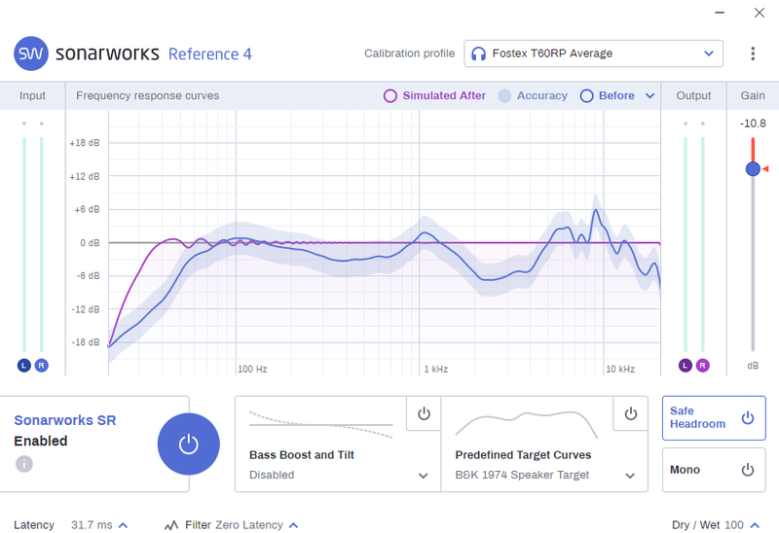Click the bass tilt curve preview
The width and height of the screenshot is (779, 533).
321,425
